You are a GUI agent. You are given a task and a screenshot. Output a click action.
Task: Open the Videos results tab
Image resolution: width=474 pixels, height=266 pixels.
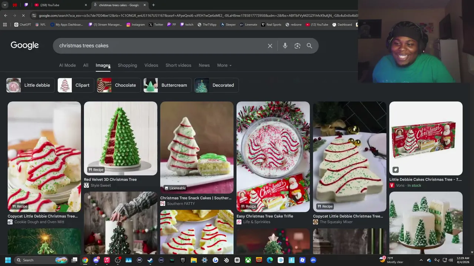tap(151, 65)
